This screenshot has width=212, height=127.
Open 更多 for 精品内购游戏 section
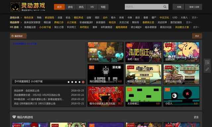pyautogui.click(x=196, y=117)
